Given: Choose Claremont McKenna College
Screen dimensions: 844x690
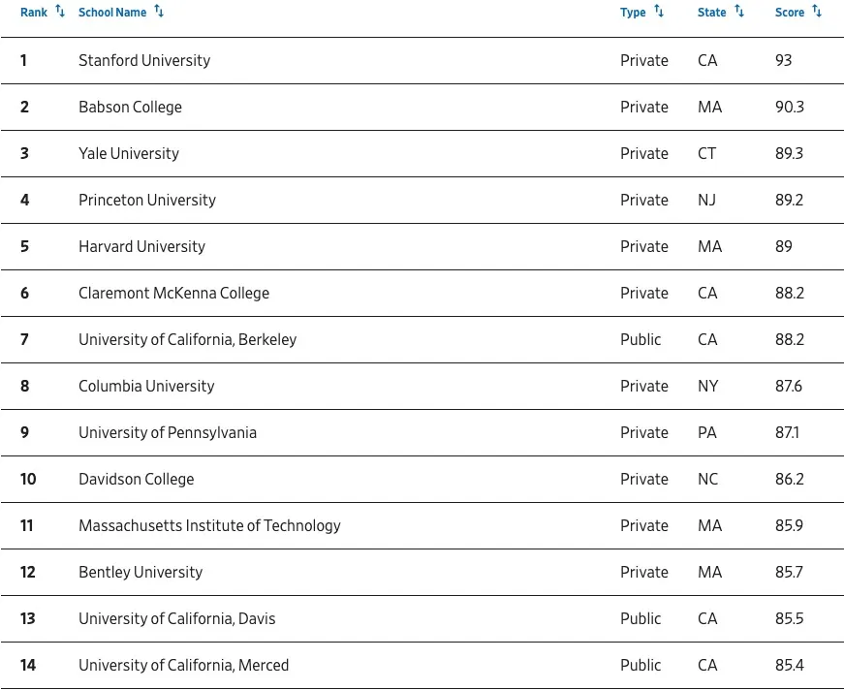Looking at the screenshot, I should (x=174, y=293).
